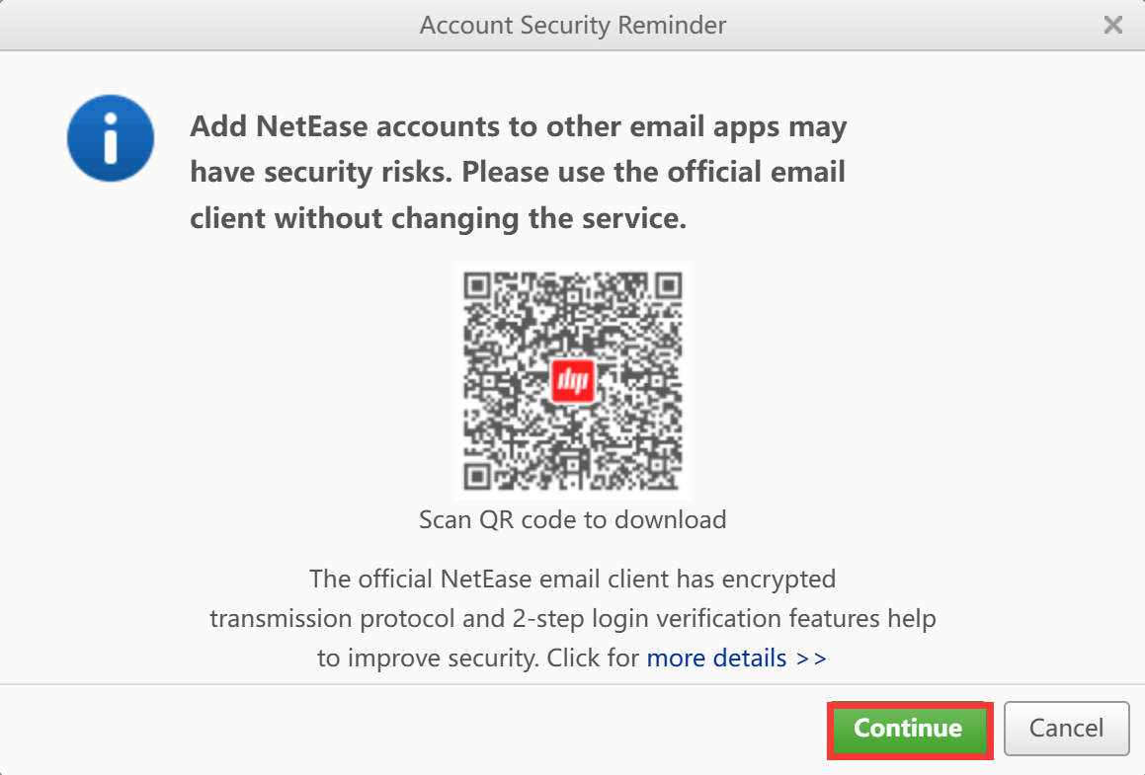1145x775 pixels.
Task: Click the Account Security Reminder title text
Action: click(573, 25)
